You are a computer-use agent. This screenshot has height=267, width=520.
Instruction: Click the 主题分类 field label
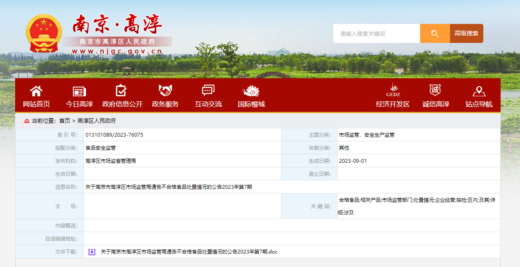[x=320, y=135]
